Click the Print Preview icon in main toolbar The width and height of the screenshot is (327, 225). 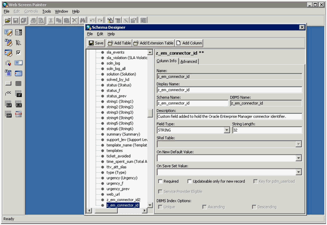pyautogui.click(x=41, y=20)
